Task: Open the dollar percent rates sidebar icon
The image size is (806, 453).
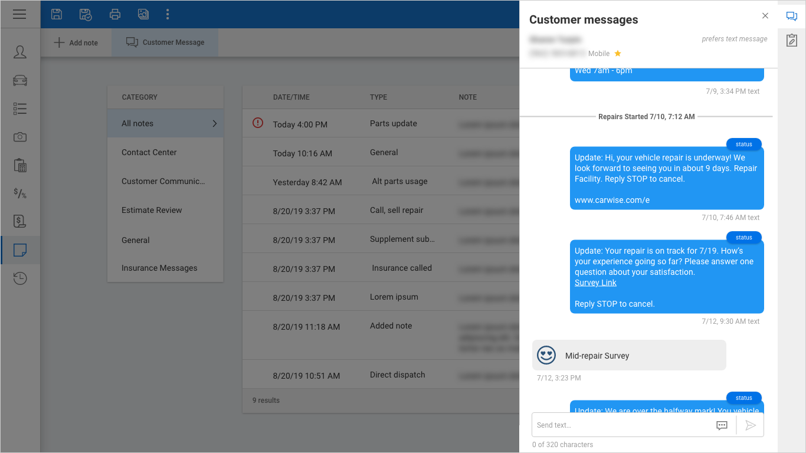Action: (x=20, y=193)
